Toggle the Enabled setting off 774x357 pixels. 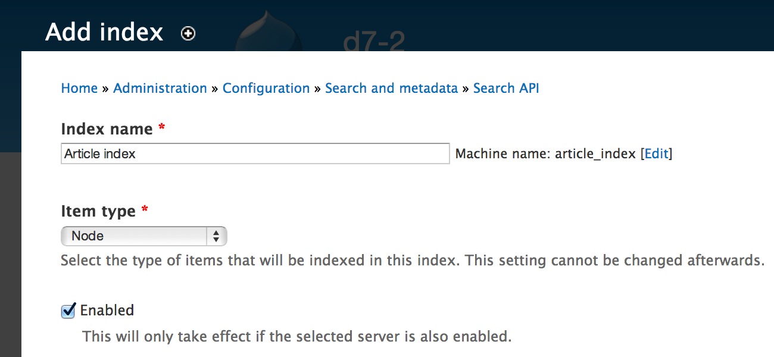(x=67, y=310)
